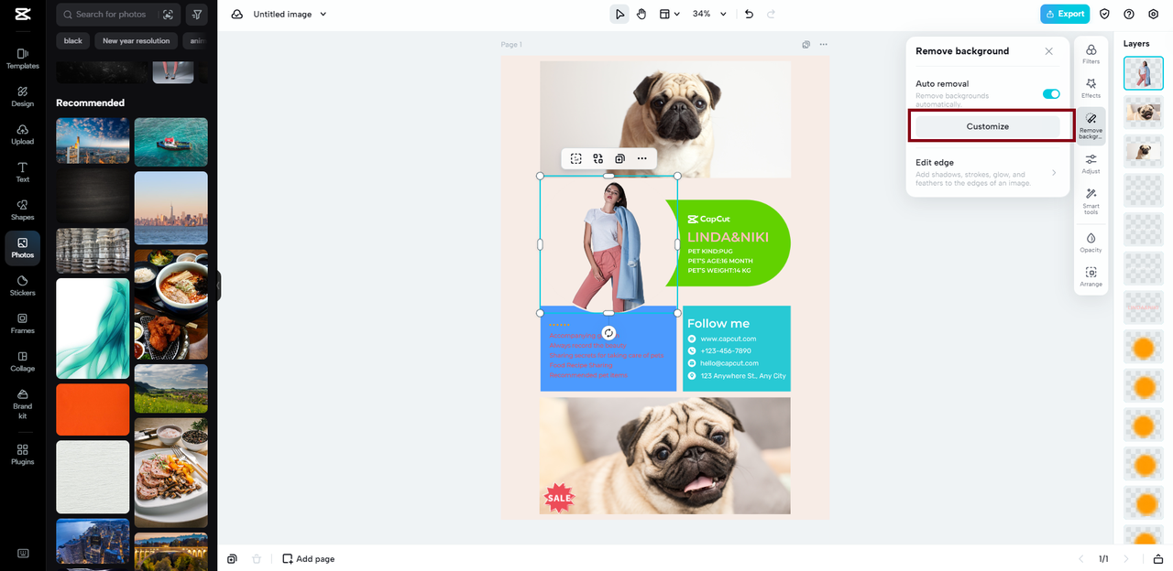
Task: Click the image search icon in the search bar
Action: point(168,14)
